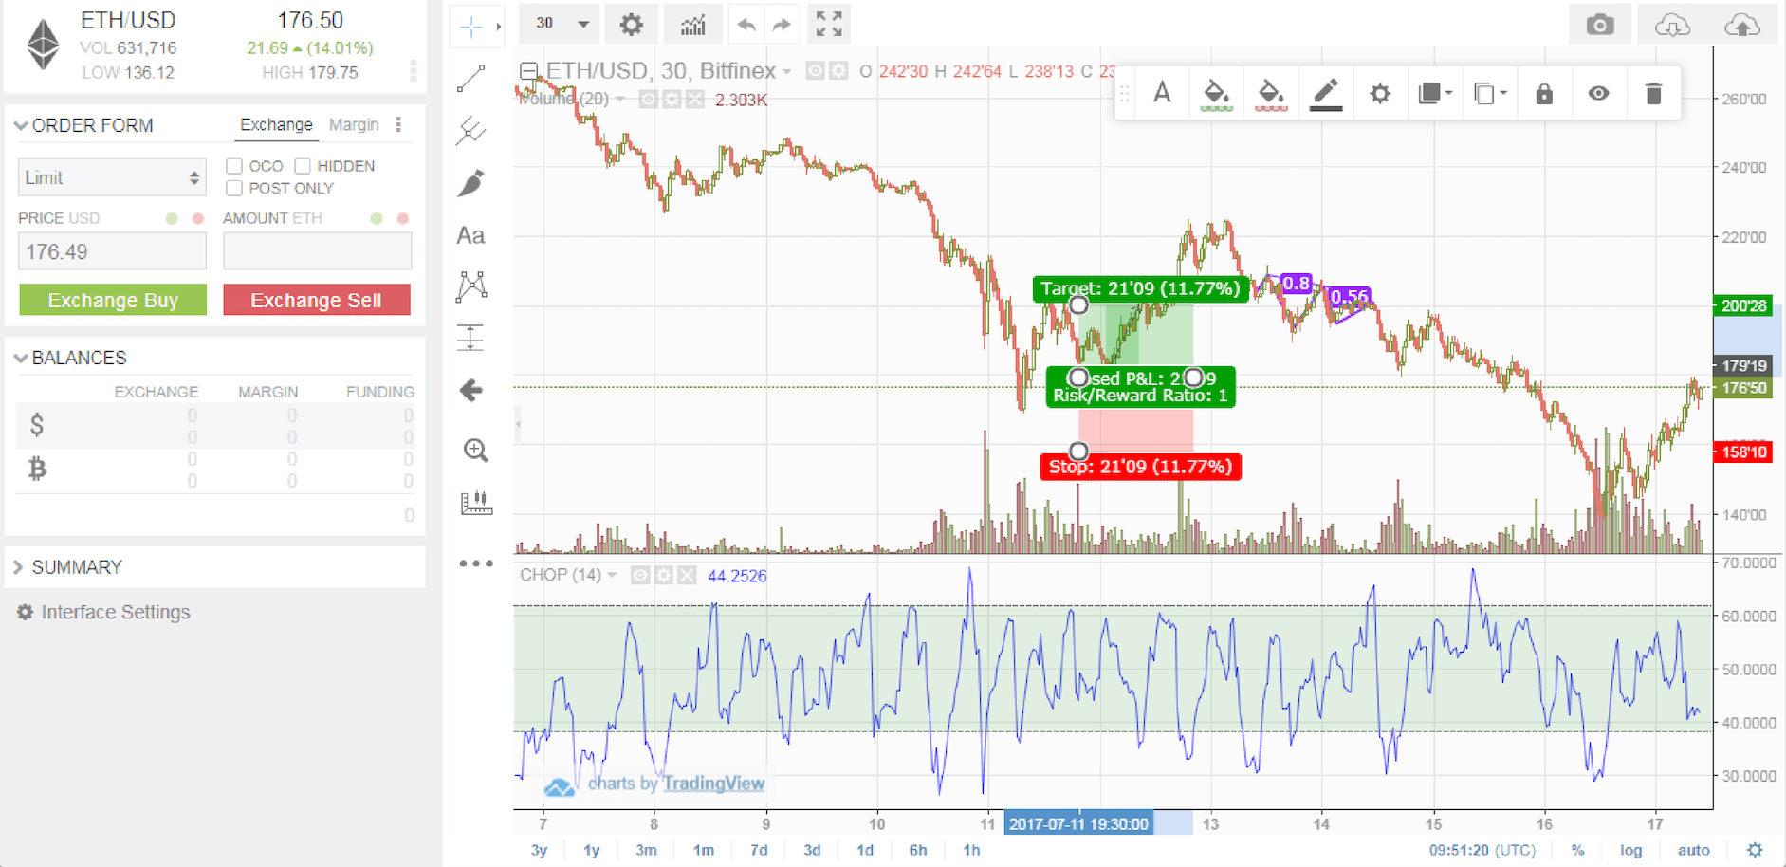
Task: Click the Exchange Sell button
Action: (317, 300)
